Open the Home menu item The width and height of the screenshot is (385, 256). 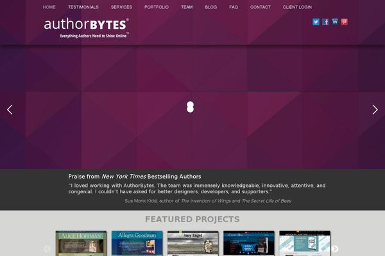pyautogui.click(x=49, y=7)
